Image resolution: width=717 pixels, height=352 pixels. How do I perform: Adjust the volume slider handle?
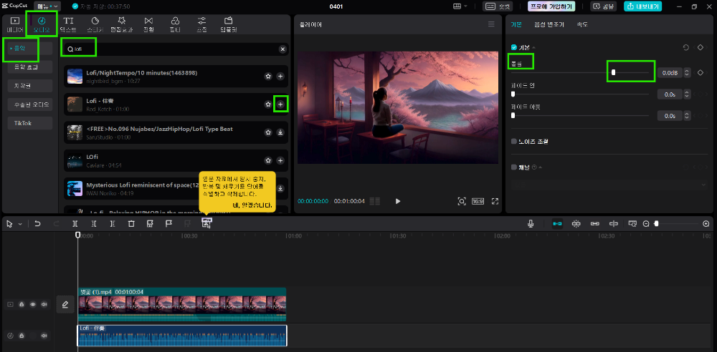[614, 72]
